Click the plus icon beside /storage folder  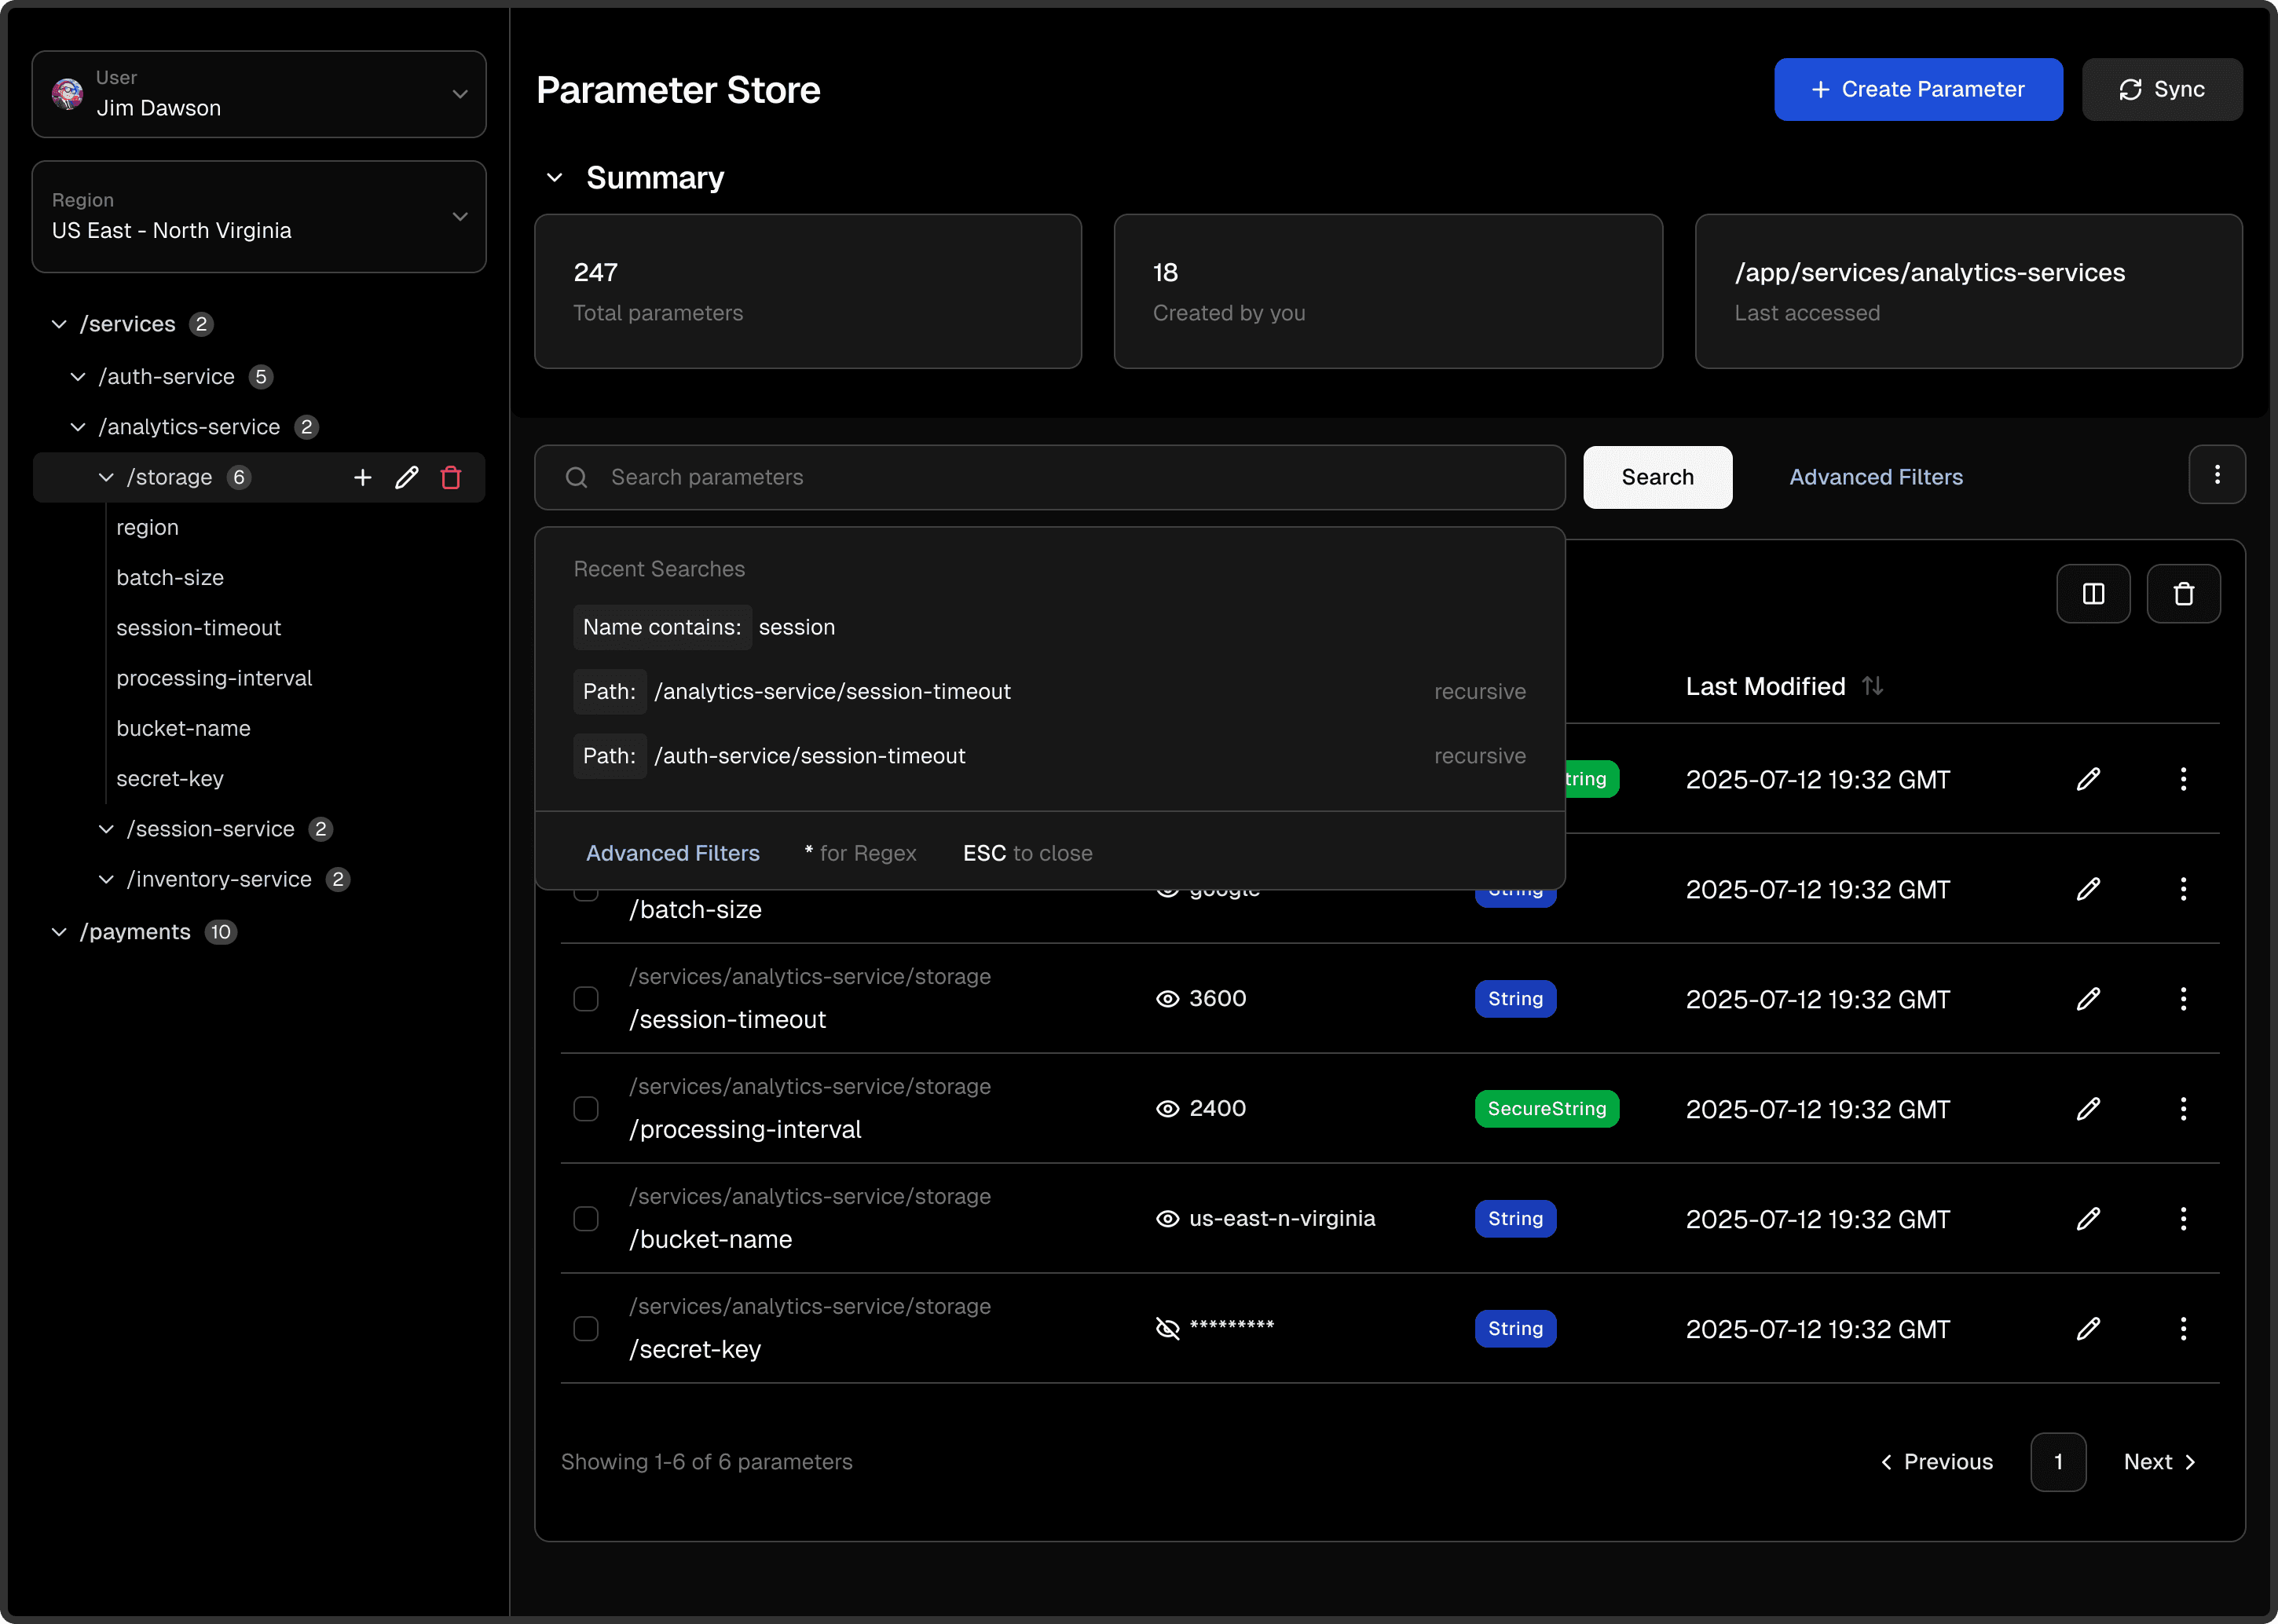coord(363,477)
